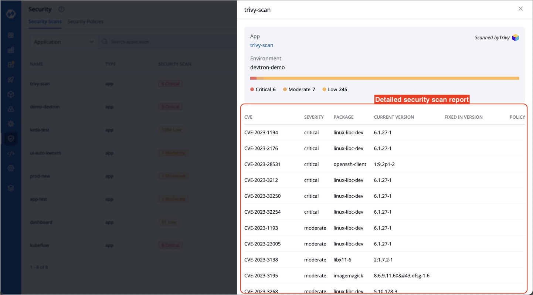Close the trivy-scan details panel
The image size is (533, 295).
(x=520, y=9)
